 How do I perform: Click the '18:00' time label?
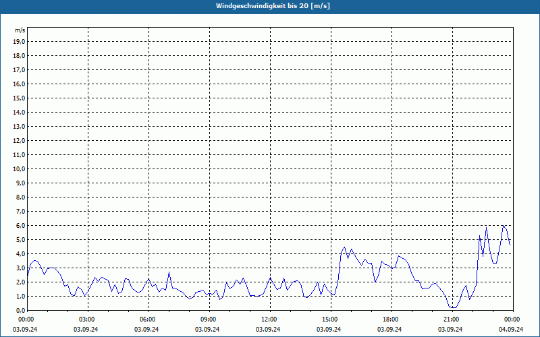tap(390, 319)
